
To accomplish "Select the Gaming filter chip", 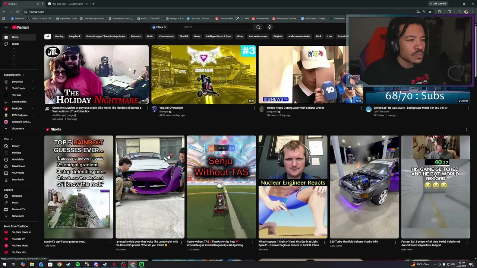I will pyautogui.click(x=59, y=36).
